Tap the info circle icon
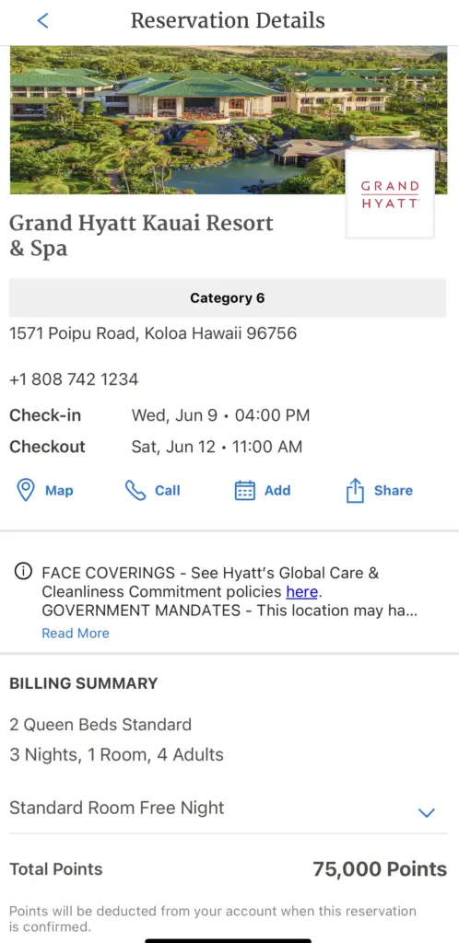Viewport: 459px width, 943px height. (x=23, y=571)
